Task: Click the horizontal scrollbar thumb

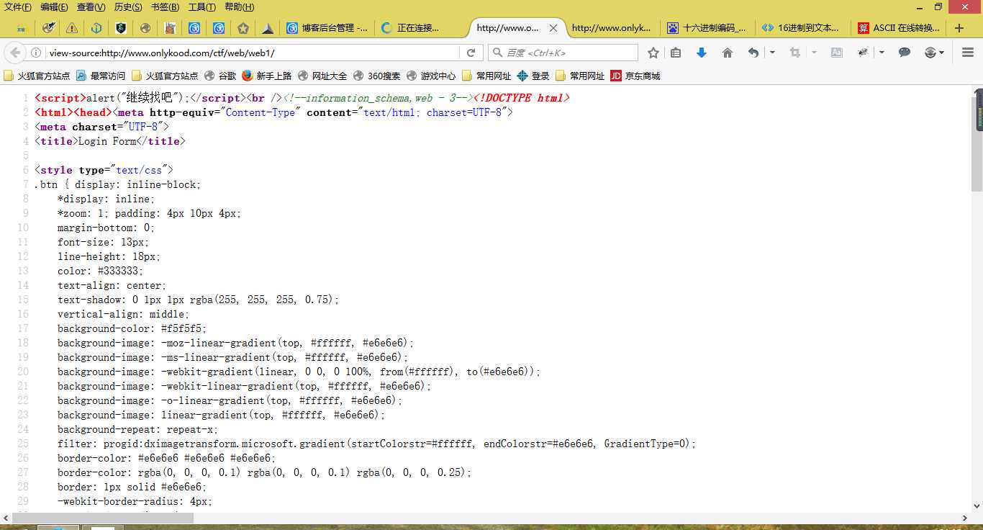Action: pos(103,518)
